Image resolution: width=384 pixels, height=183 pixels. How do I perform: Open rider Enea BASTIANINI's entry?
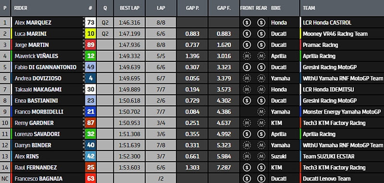pos(36,101)
